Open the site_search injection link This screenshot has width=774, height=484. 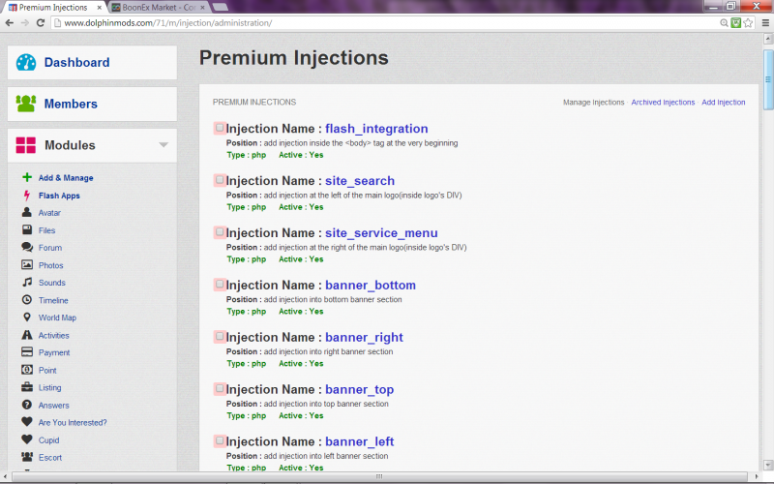click(x=359, y=181)
